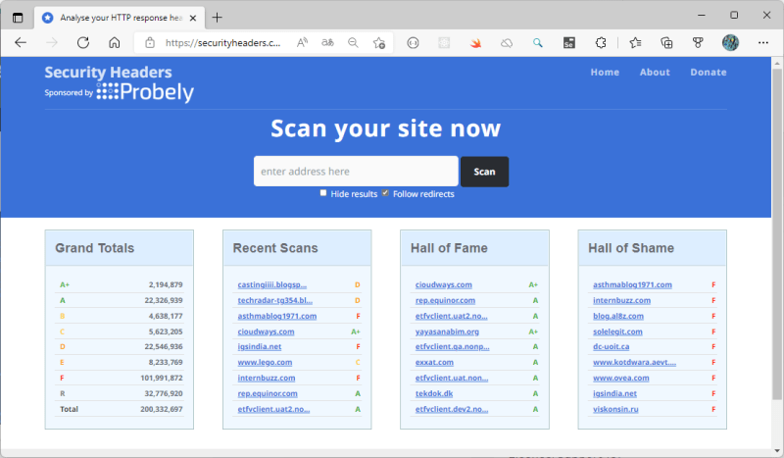Open the red bird extension icon
Viewport: 784px width, 458px height.
pos(475,43)
